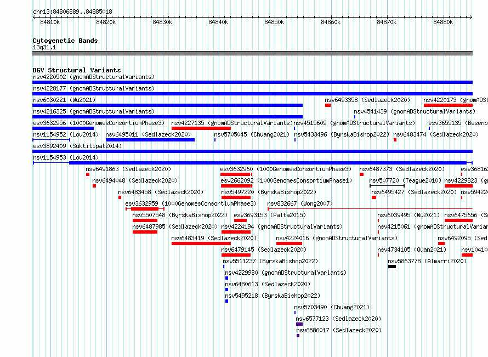Image resolution: width=488 pixels, height=357 pixels.
Task: Select the black line of nsv507720 (Teague2010)
Action: click(387, 186)
